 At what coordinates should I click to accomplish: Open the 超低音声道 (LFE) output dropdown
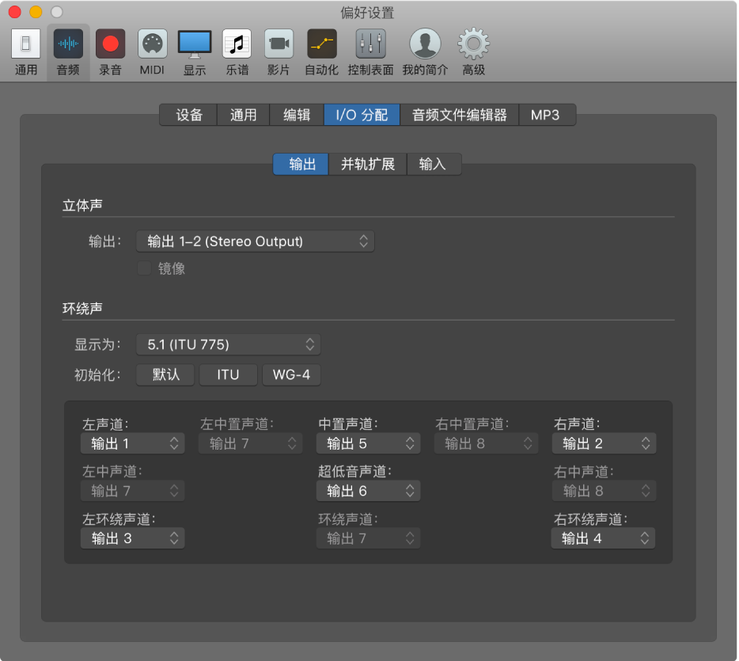click(x=368, y=491)
